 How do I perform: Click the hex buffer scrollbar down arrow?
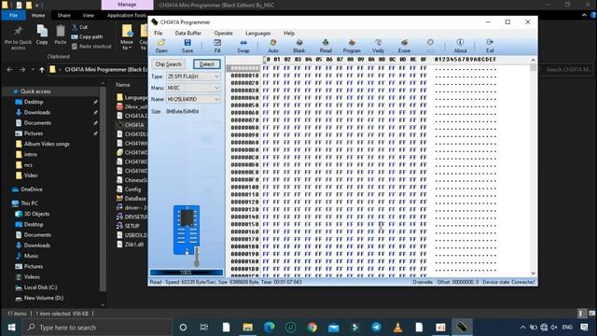[x=533, y=273]
